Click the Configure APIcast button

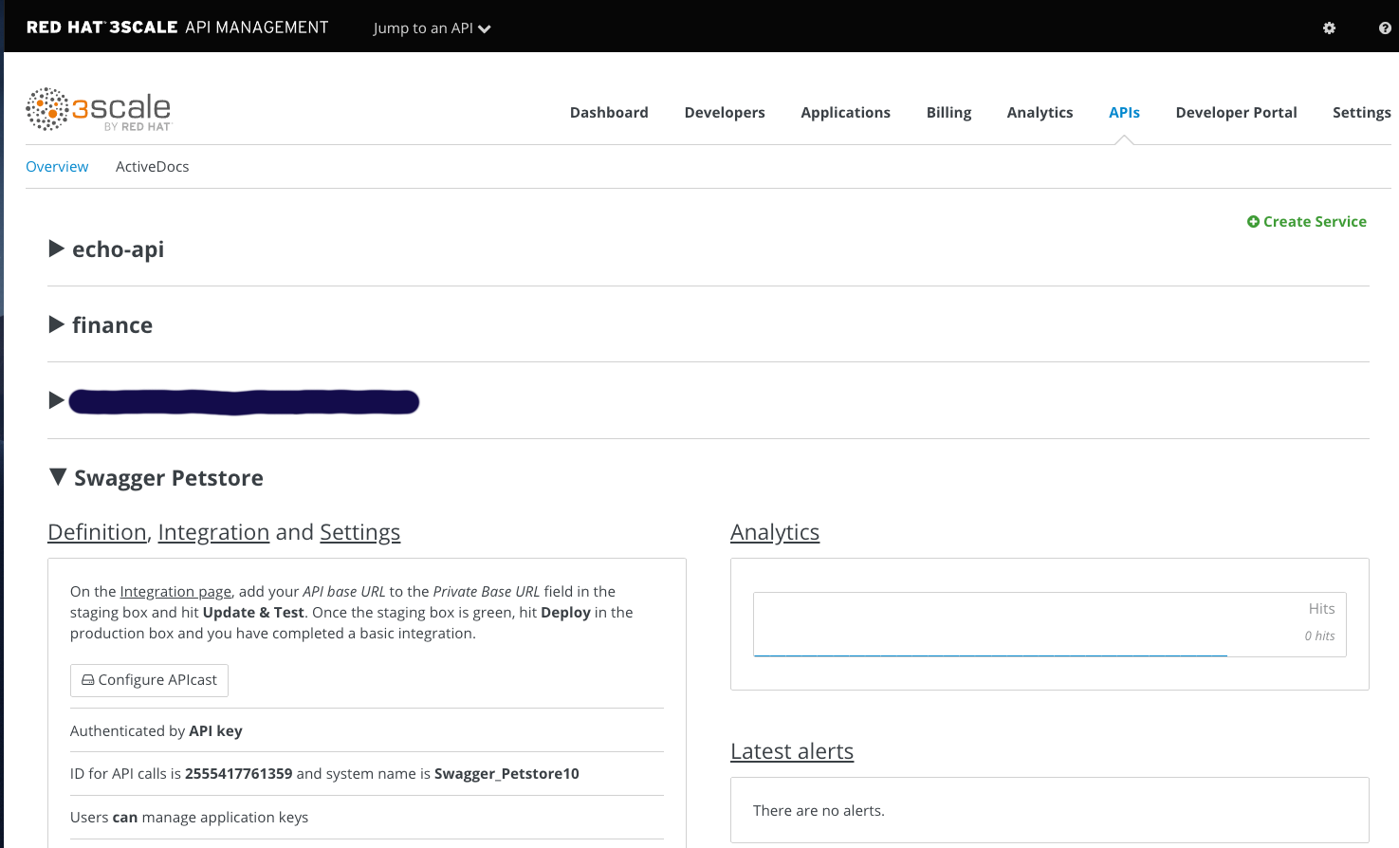pos(149,680)
